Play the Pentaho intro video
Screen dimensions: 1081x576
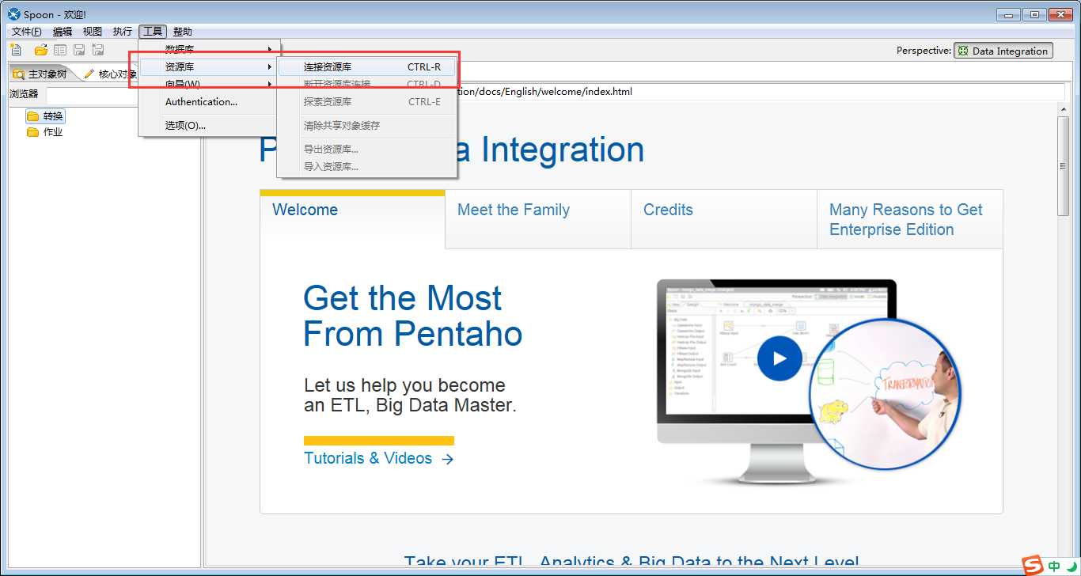coord(779,358)
